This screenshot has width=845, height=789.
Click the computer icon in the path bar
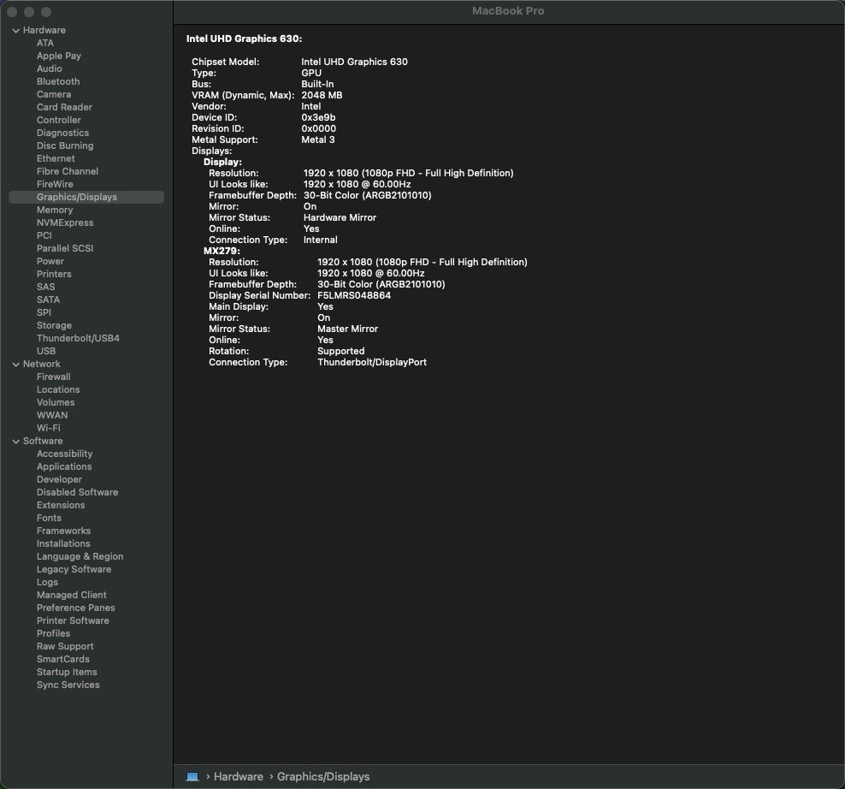pyautogui.click(x=192, y=776)
